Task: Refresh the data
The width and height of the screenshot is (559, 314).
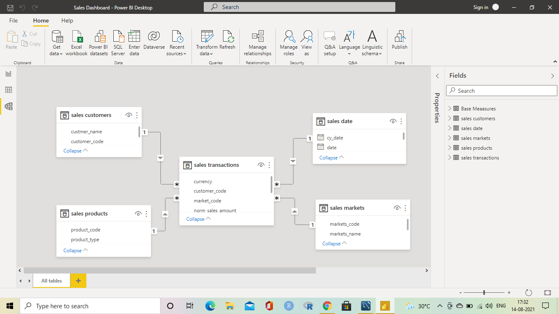Action: (228, 43)
